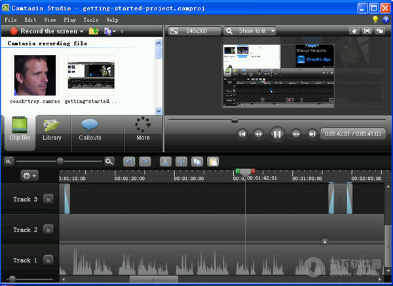Click the Produce and share icon
Image resolution: width=393 pixels, height=286 pixels.
coord(107,31)
